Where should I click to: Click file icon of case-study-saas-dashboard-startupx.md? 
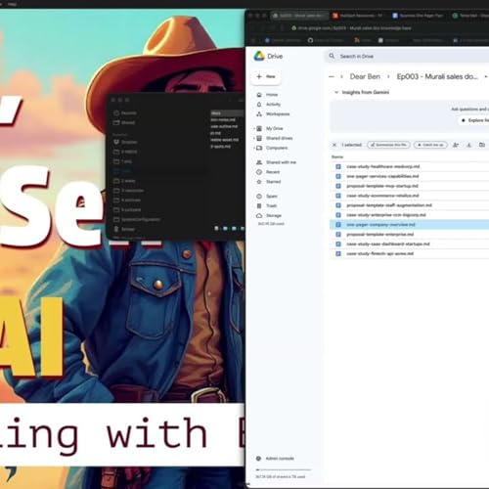pyautogui.click(x=338, y=244)
